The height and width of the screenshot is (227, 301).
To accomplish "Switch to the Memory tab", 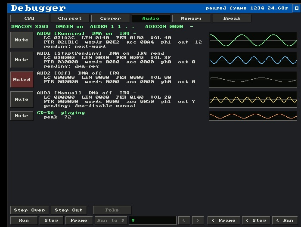I will click(191, 19).
